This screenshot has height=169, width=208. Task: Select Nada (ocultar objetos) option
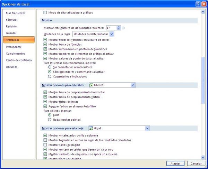coord(50,120)
